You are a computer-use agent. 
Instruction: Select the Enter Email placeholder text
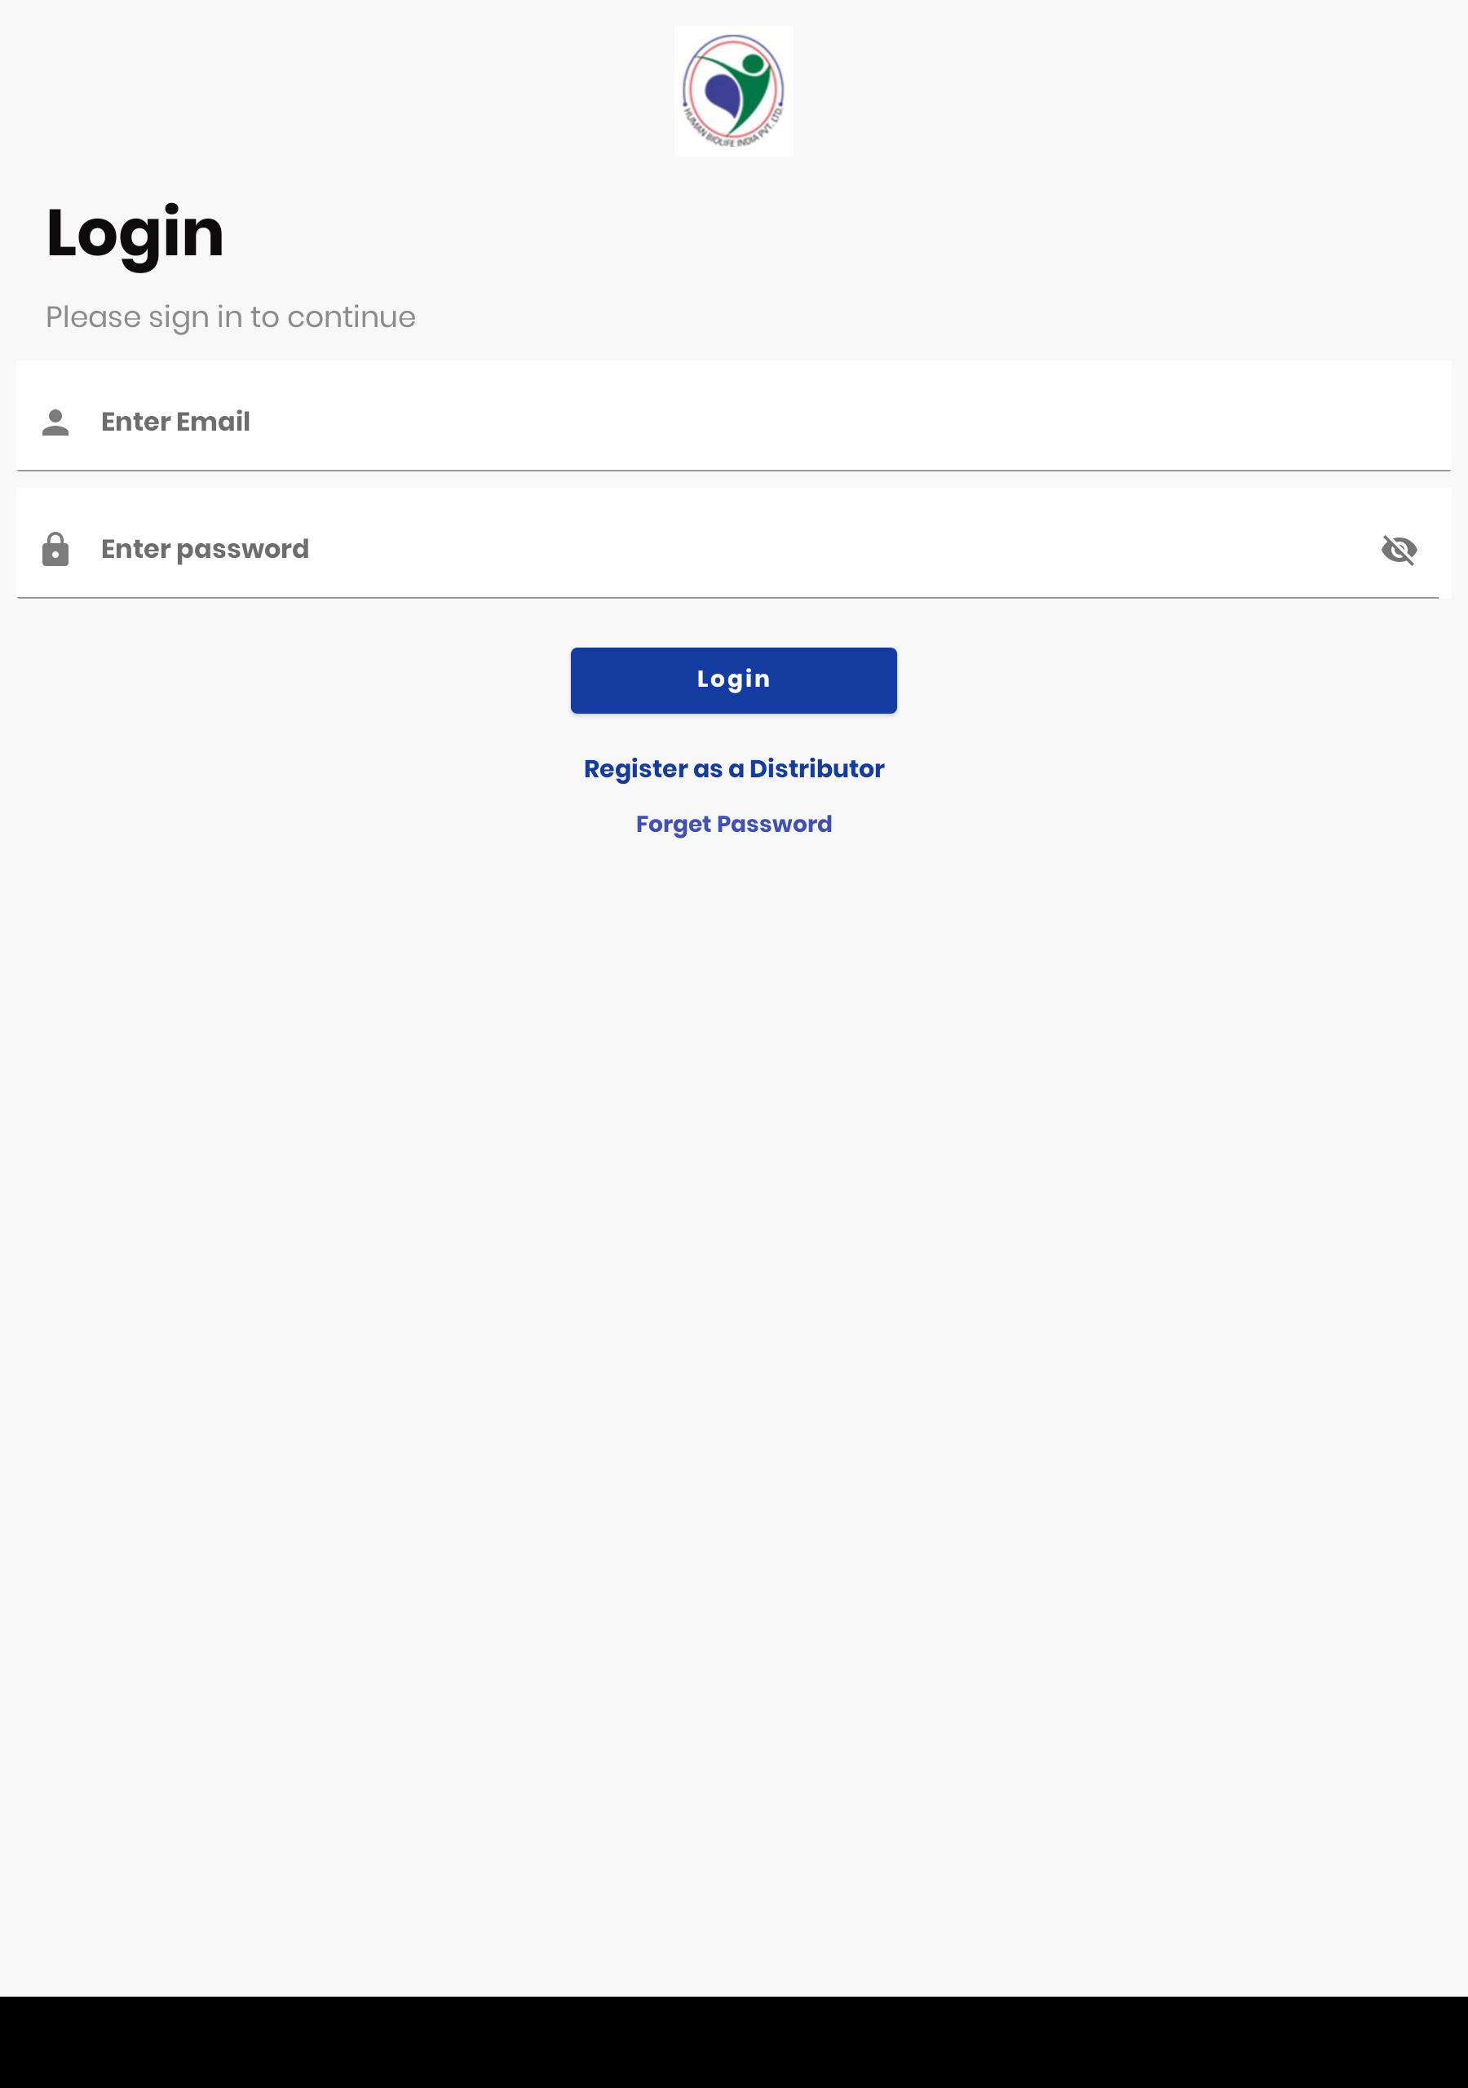tap(175, 422)
